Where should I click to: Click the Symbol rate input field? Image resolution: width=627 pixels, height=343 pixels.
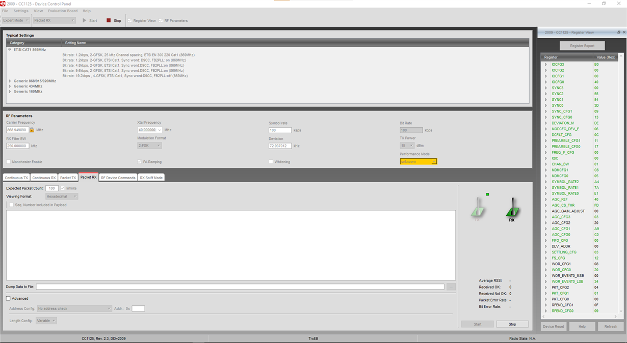click(280, 130)
